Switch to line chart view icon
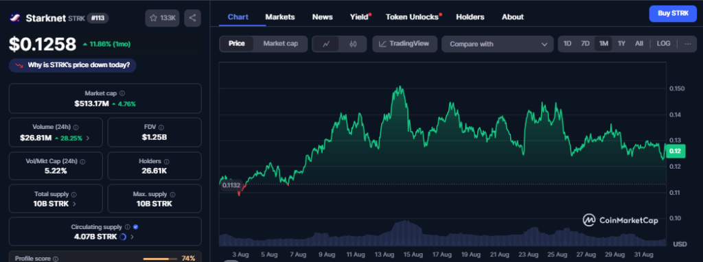Screen dimensions: 703x262 click(x=326, y=44)
